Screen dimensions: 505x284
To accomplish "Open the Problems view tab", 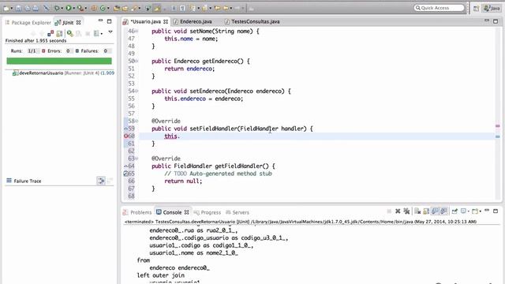I will (x=137, y=212).
